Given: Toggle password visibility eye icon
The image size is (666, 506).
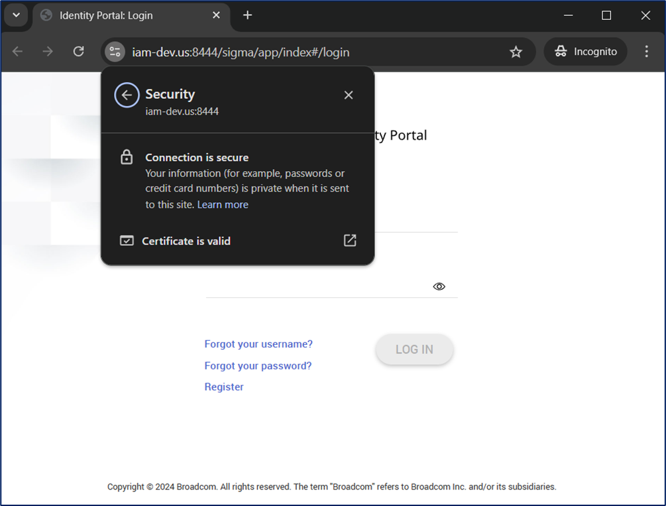Looking at the screenshot, I should [x=439, y=286].
